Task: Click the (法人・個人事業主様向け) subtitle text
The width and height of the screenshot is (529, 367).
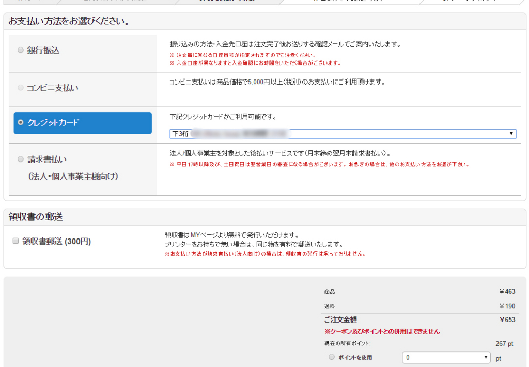Action: 73,177
